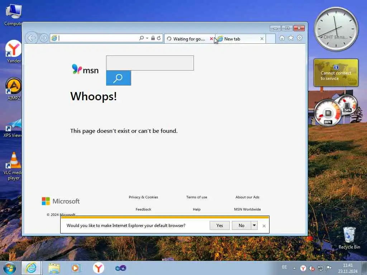Click the Microsoft logo in footer
This screenshot has width=367, height=275.
[x=61, y=201]
